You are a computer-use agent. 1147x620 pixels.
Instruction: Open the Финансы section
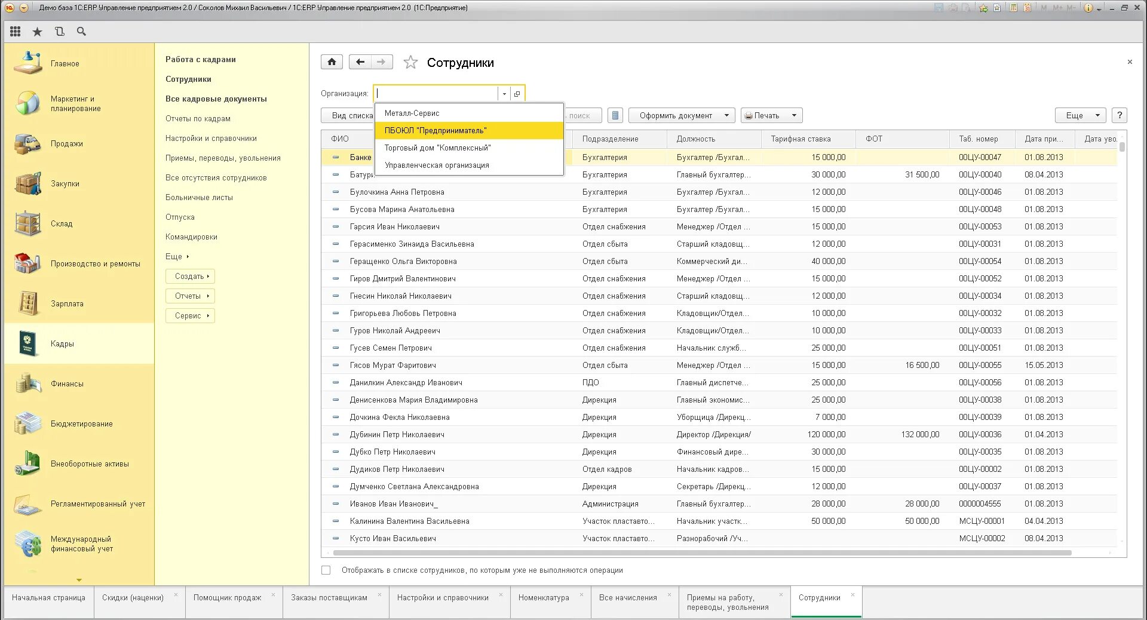pyautogui.click(x=79, y=383)
